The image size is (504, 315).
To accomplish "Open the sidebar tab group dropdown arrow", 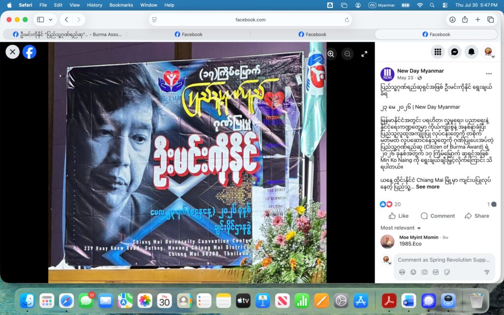I will [51, 20].
